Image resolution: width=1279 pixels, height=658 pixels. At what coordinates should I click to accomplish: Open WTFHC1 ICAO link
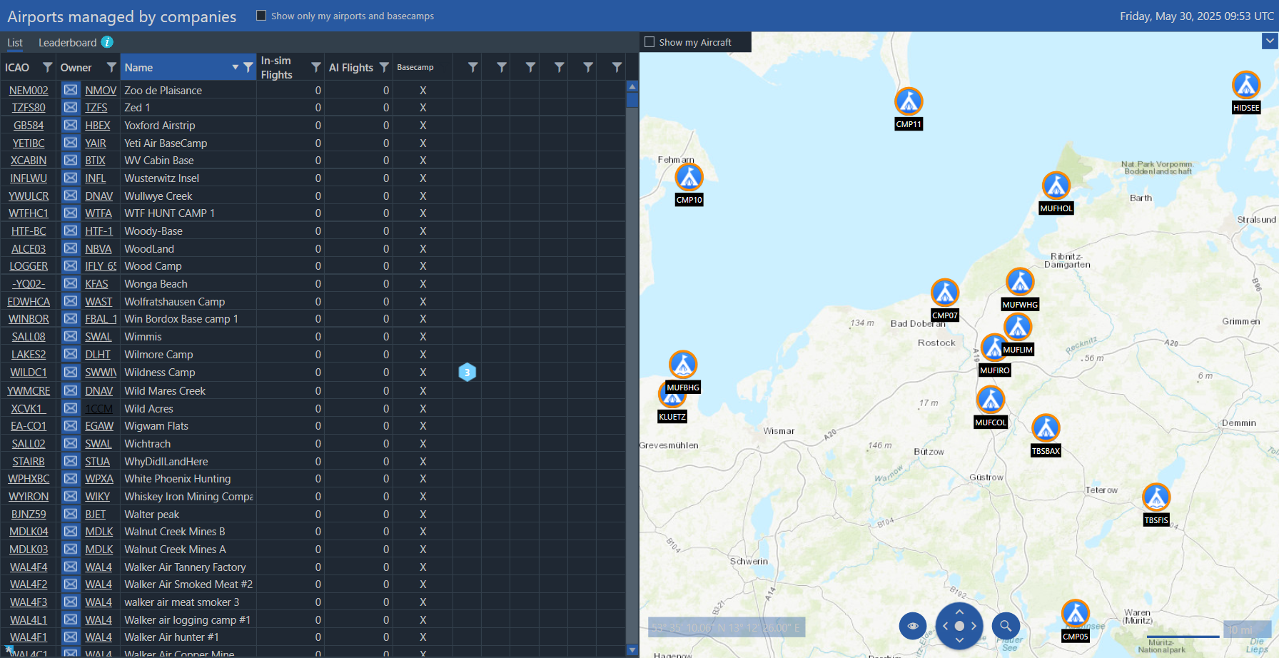tap(29, 213)
